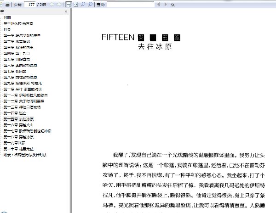Screen dimensions: 276x213
Task: Click the FIFTEEN chapter heading text
Action: 118,37
